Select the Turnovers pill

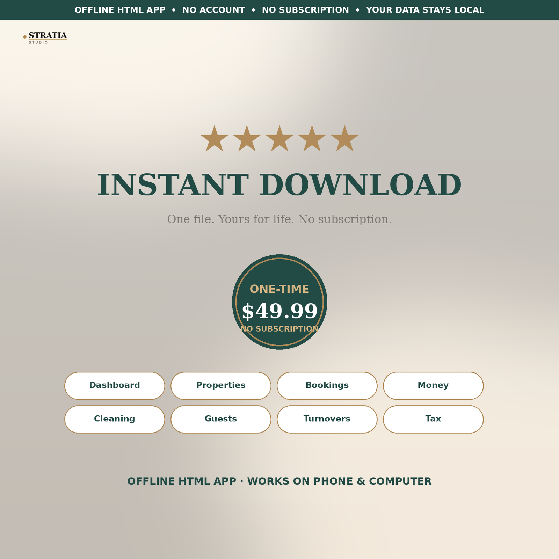pos(327,419)
